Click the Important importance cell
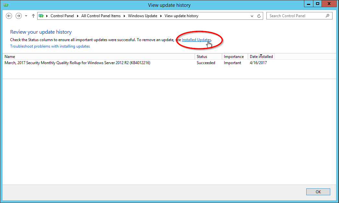Screen dimensions: 339x203 point(232,63)
